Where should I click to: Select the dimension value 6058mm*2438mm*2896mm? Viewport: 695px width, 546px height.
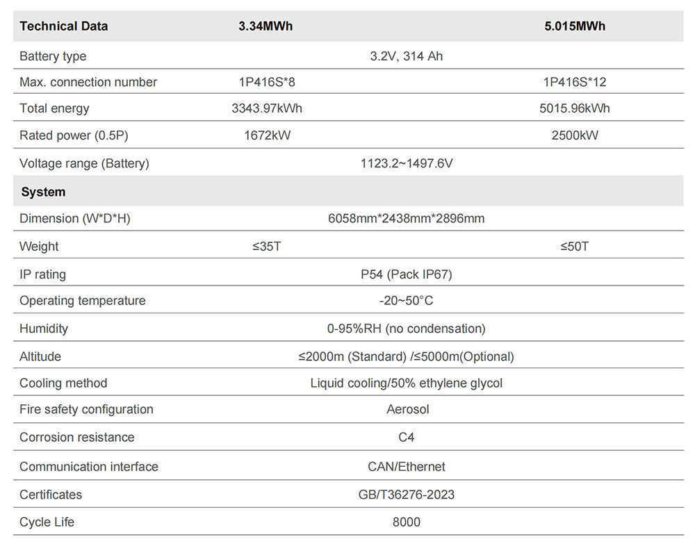tap(407, 218)
